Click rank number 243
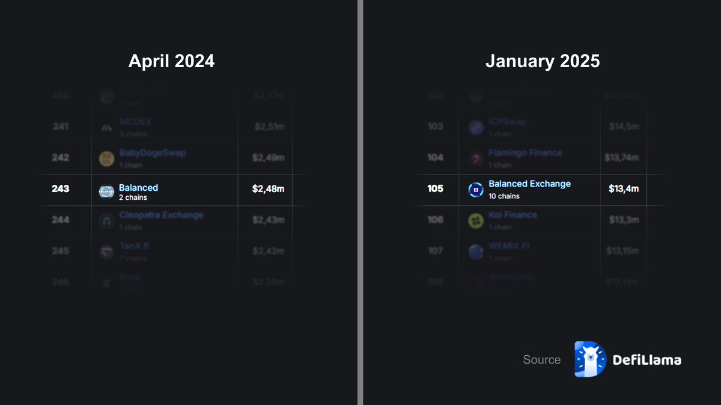The image size is (721, 405). click(x=61, y=188)
